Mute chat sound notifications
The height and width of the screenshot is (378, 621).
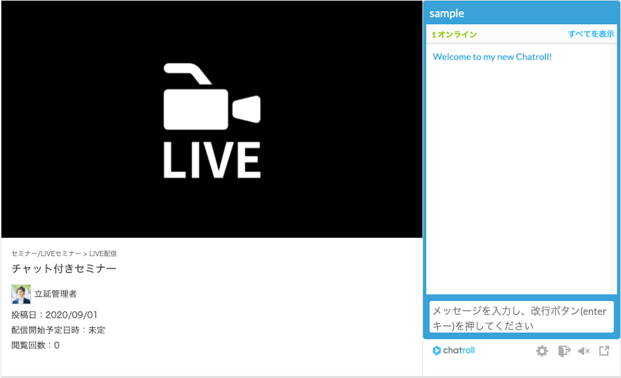584,351
